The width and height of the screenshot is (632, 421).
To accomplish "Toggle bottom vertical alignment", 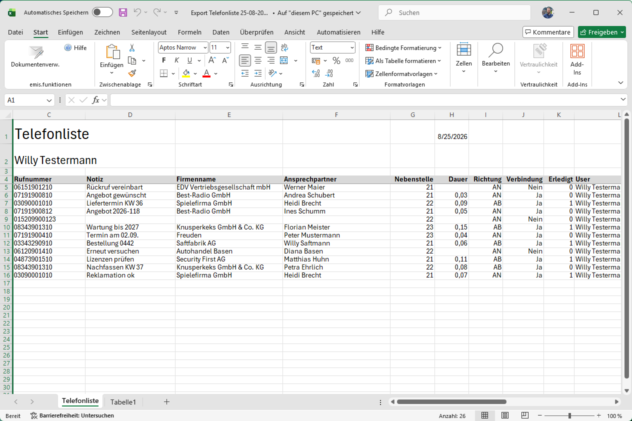I will click(271, 47).
